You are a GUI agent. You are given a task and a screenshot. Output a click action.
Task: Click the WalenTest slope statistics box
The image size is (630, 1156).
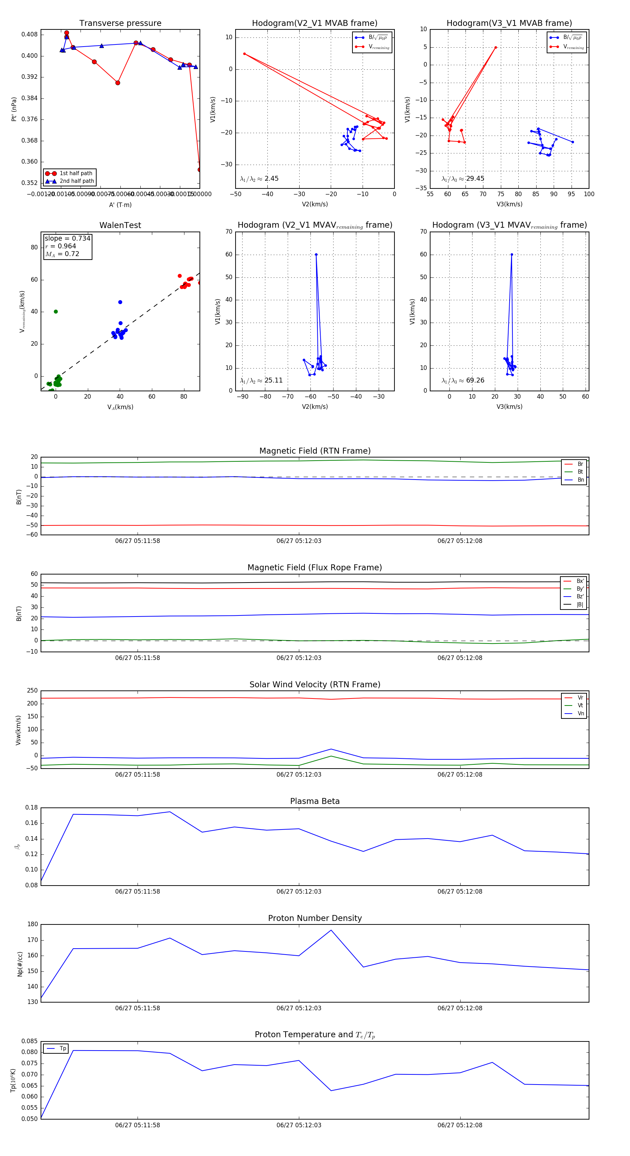point(67,246)
